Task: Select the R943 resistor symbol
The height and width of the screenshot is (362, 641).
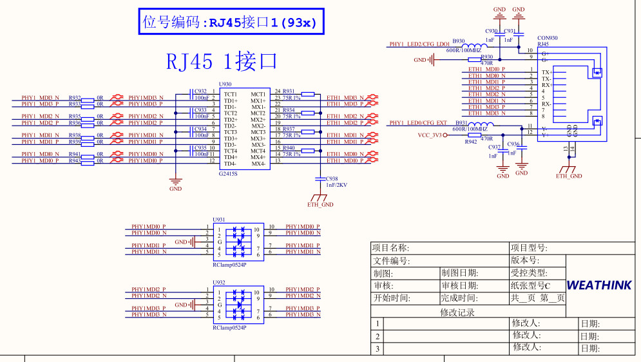Action: (x=87, y=163)
